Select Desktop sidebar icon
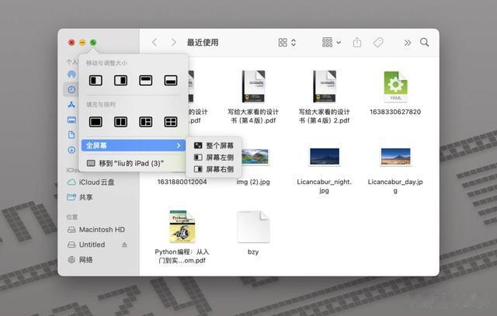The height and width of the screenshot is (316, 497). (x=71, y=120)
